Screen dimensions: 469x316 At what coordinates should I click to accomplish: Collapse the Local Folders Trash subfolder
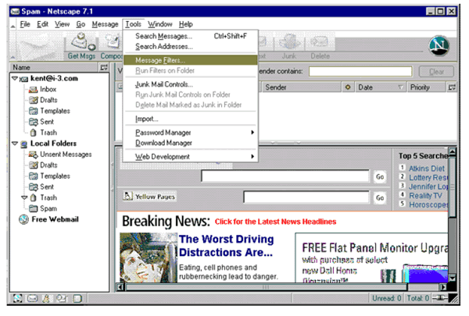tap(24, 197)
